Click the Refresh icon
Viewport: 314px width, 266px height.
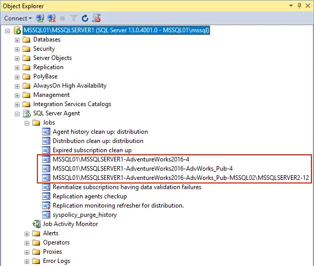(x=85, y=18)
